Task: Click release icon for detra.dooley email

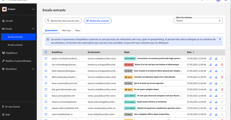Action: pos(210,77)
